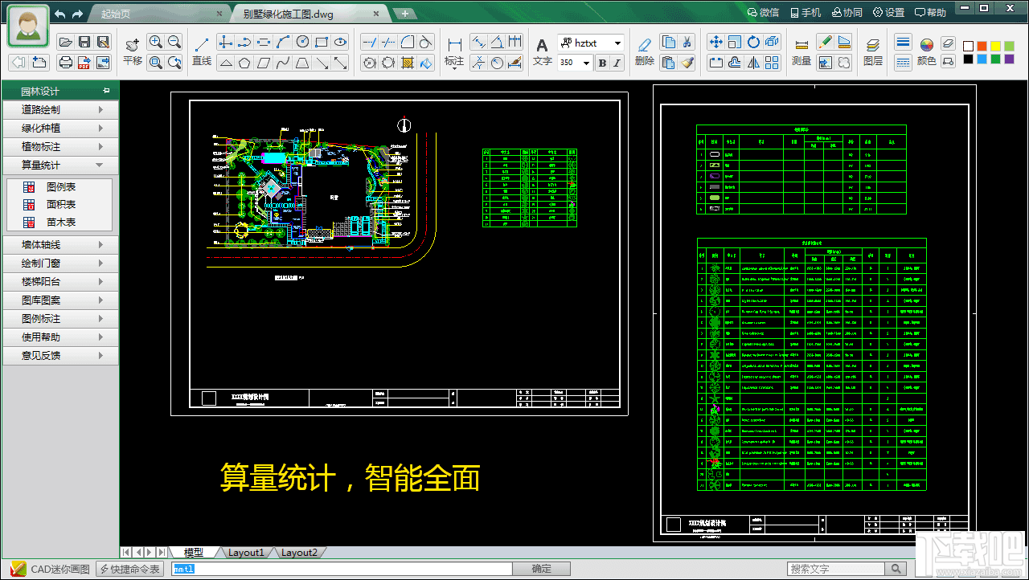The width and height of the screenshot is (1029, 580).
Task: Toggle pin on 园林设计 panel header
Action: 106,91
